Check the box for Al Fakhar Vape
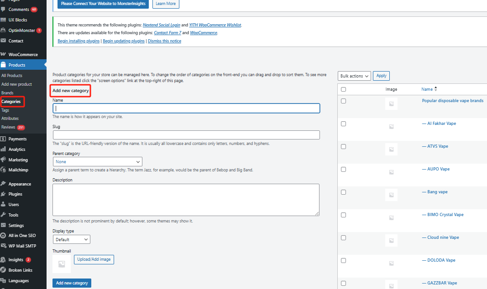 click(344, 124)
